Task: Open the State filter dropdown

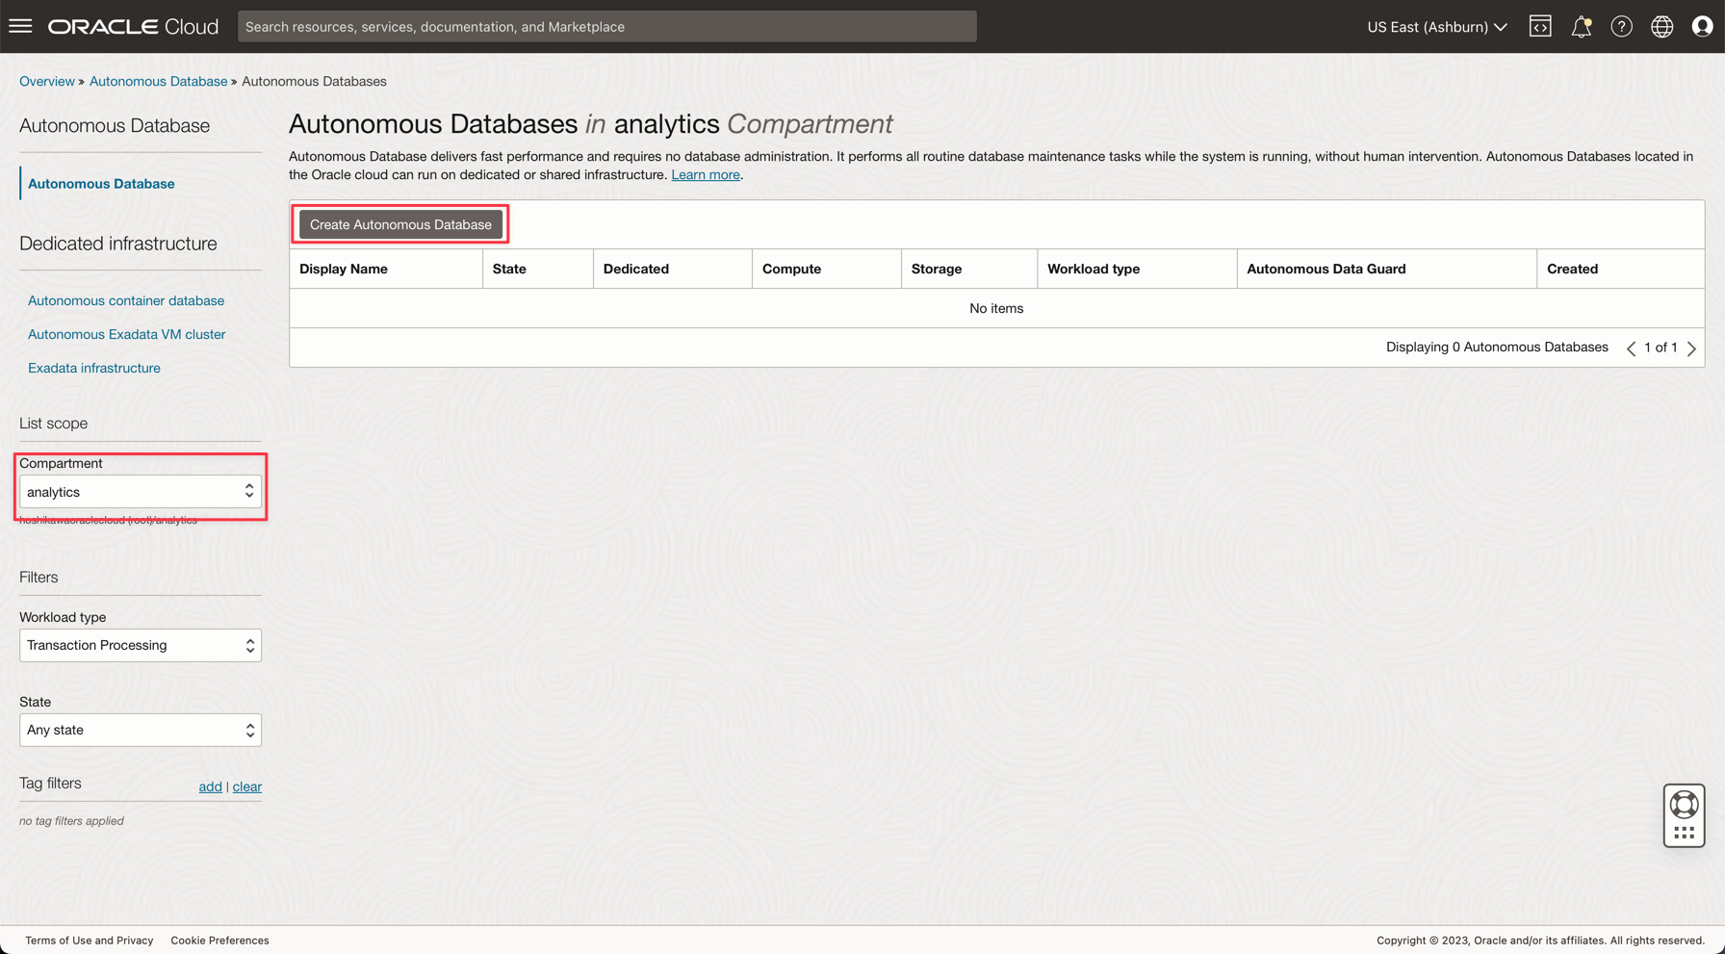Action: coord(141,730)
